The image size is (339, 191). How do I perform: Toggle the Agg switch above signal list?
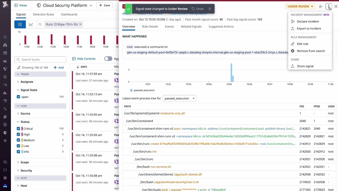(108, 59)
